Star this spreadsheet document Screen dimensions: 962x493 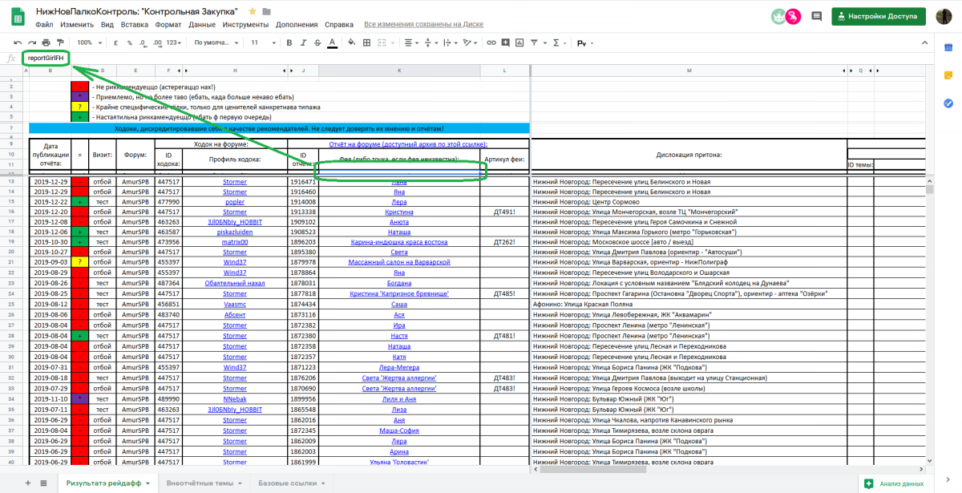click(x=253, y=11)
